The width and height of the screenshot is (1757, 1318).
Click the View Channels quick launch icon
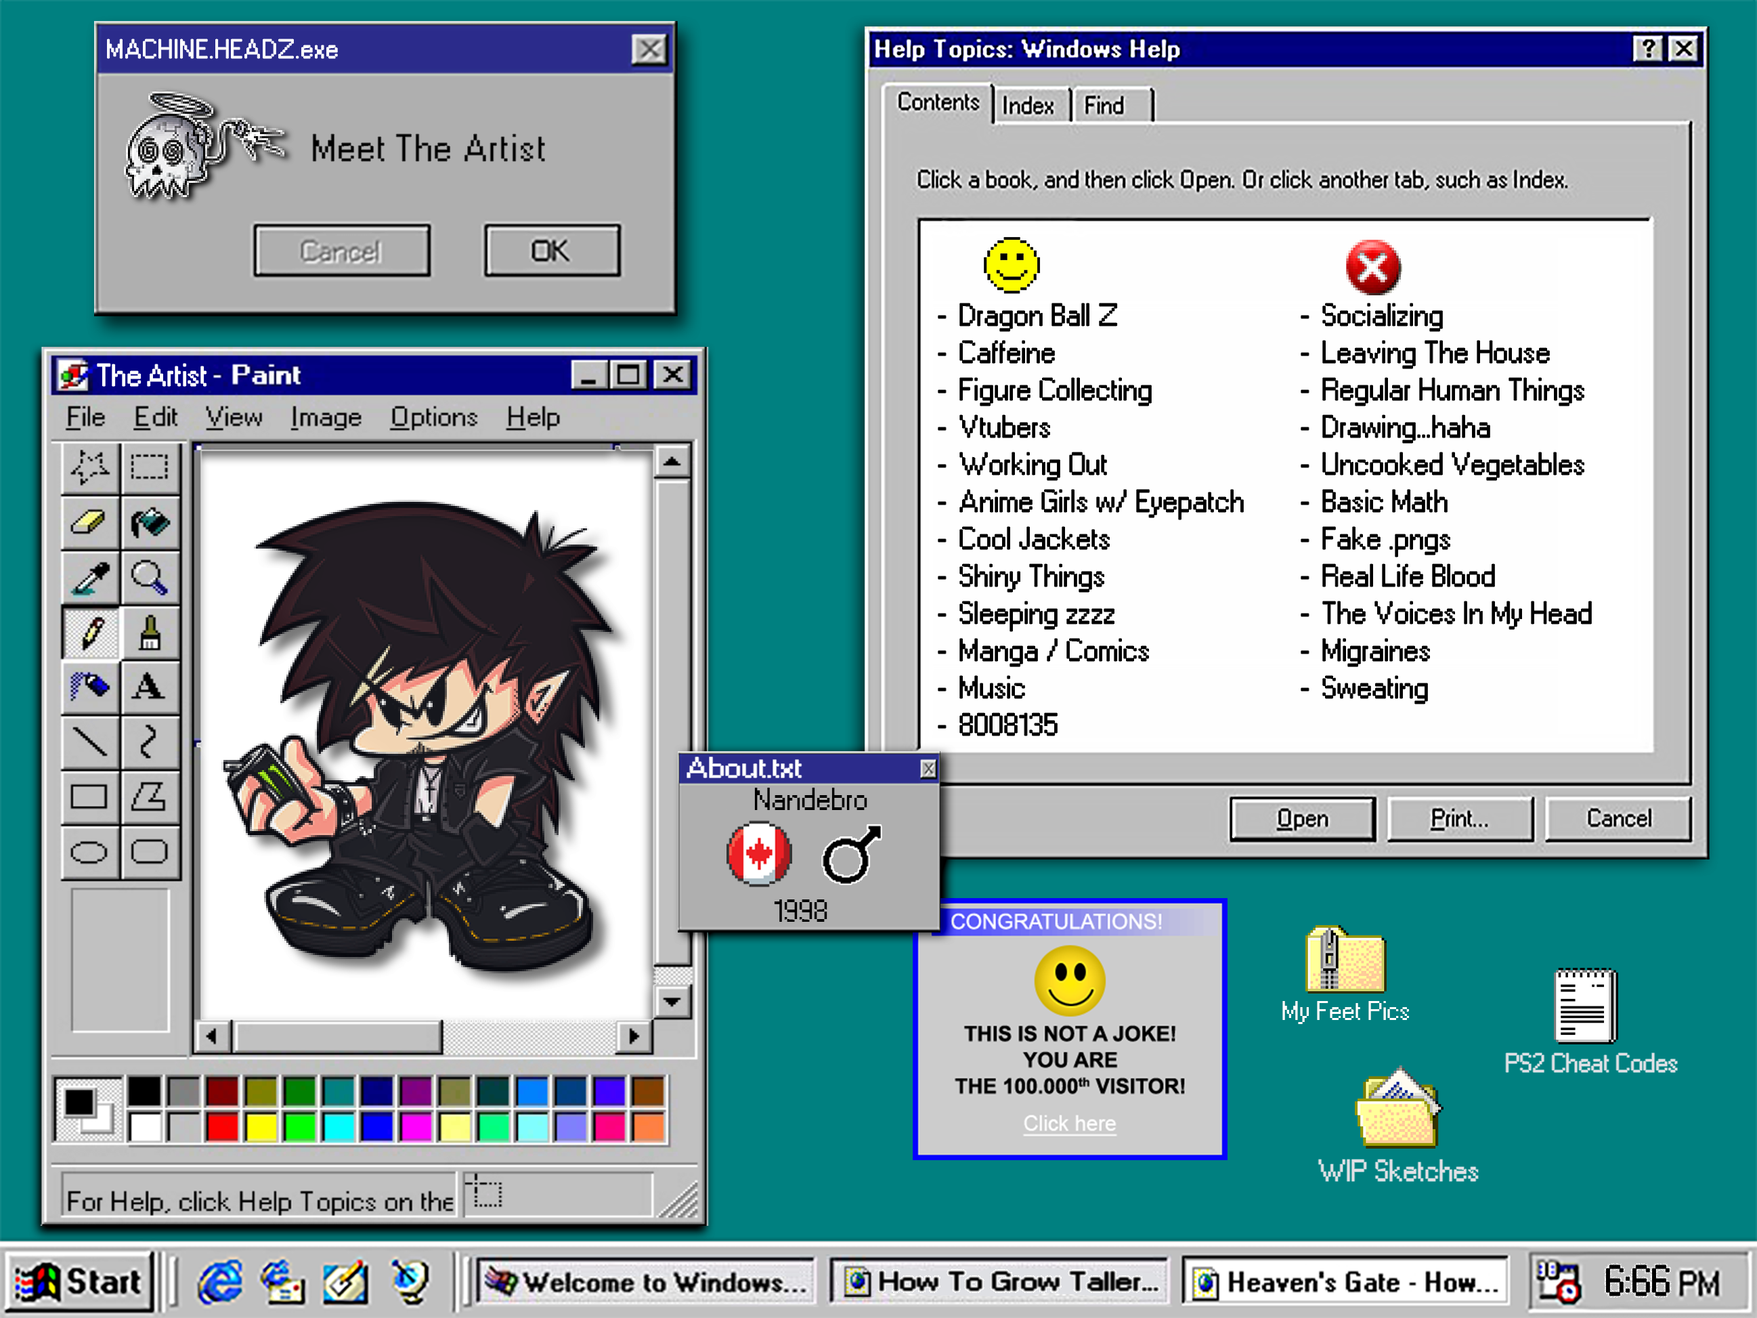click(411, 1281)
